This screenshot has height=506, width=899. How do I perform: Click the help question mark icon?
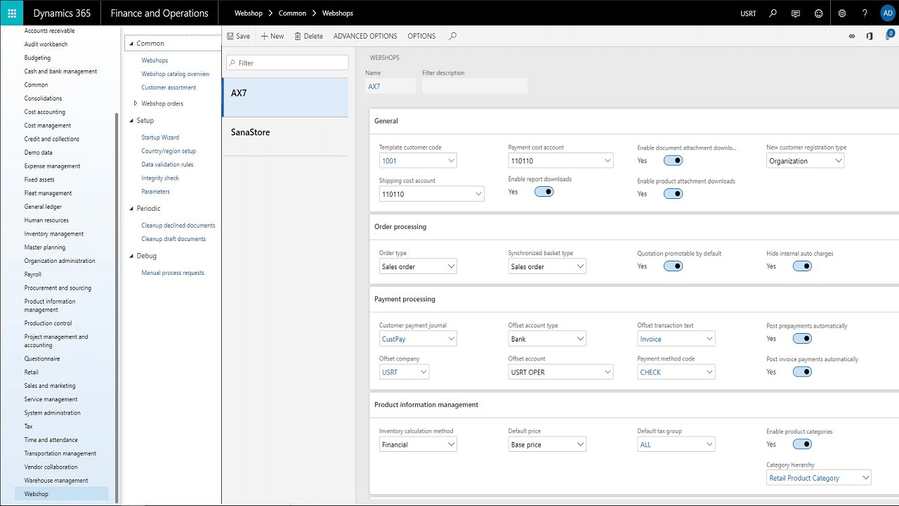[x=865, y=13]
